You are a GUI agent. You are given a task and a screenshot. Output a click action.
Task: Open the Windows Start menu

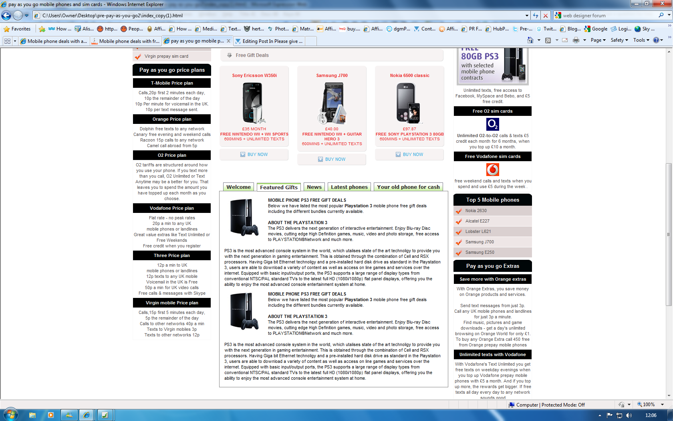pyautogui.click(x=10, y=415)
